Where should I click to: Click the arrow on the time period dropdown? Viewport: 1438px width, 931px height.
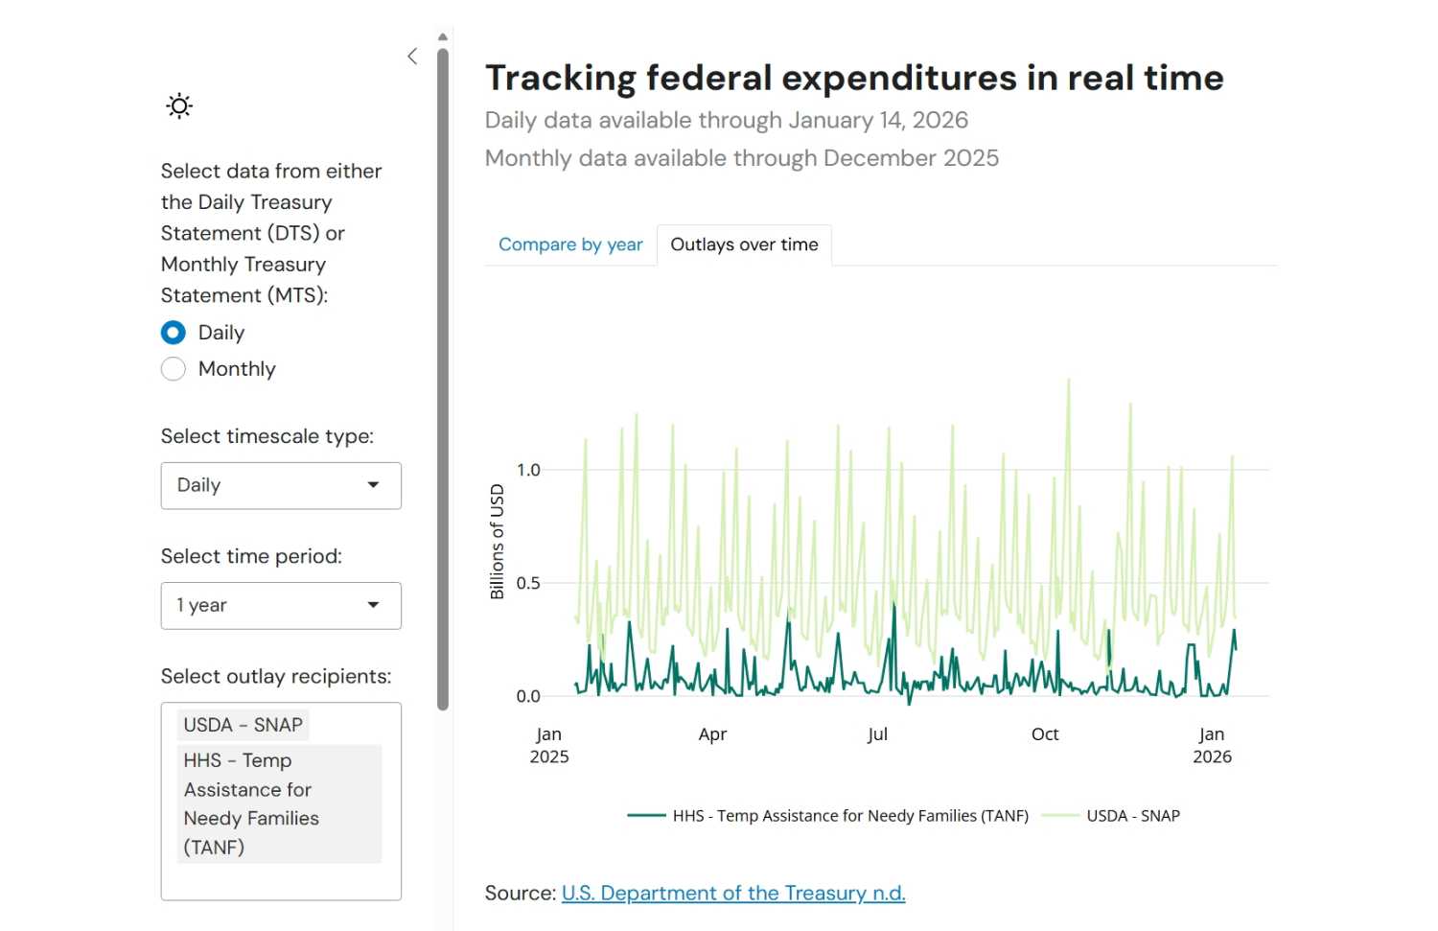(373, 605)
